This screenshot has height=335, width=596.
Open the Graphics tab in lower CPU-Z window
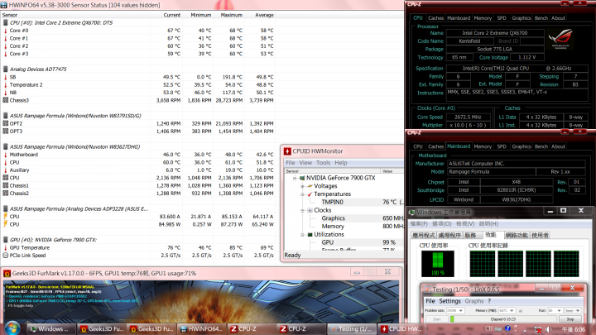(521, 146)
